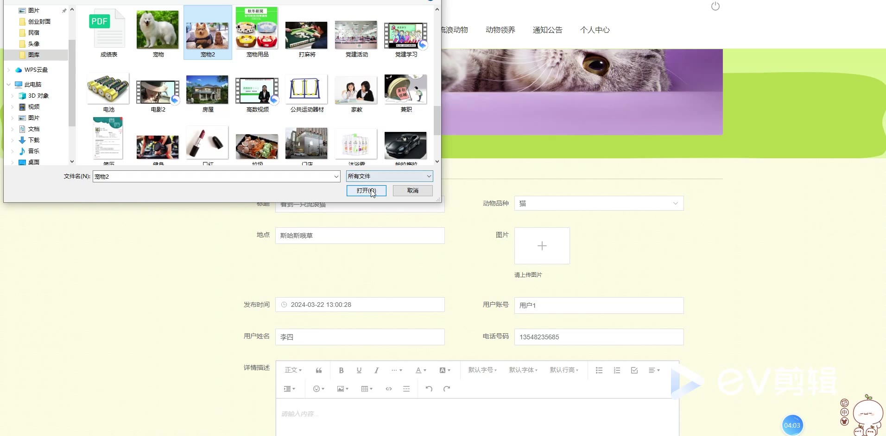The width and height of the screenshot is (886, 436).
Task: Toggle italic formatting in the editor
Action: (x=377, y=370)
